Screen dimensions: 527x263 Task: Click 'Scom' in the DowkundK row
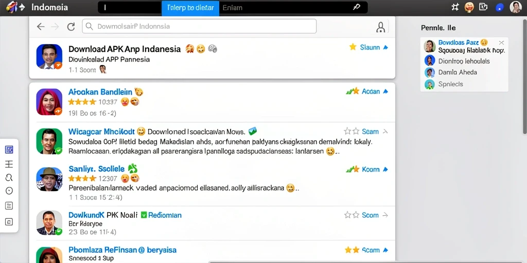pyautogui.click(x=371, y=215)
